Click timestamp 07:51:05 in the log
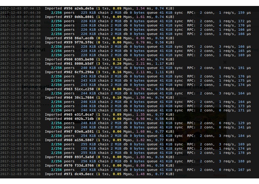 point(32,102)
